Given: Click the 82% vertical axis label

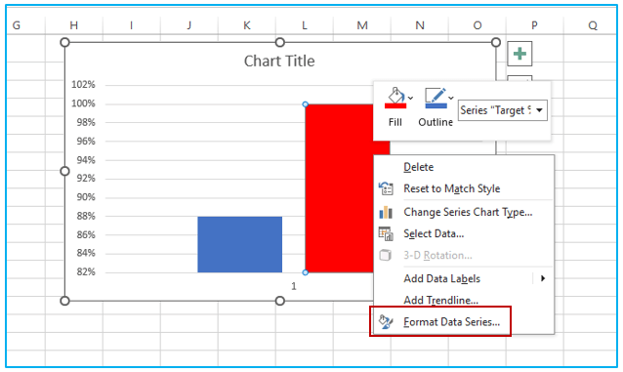Looking at the screenshot, I should pos(86,271).
